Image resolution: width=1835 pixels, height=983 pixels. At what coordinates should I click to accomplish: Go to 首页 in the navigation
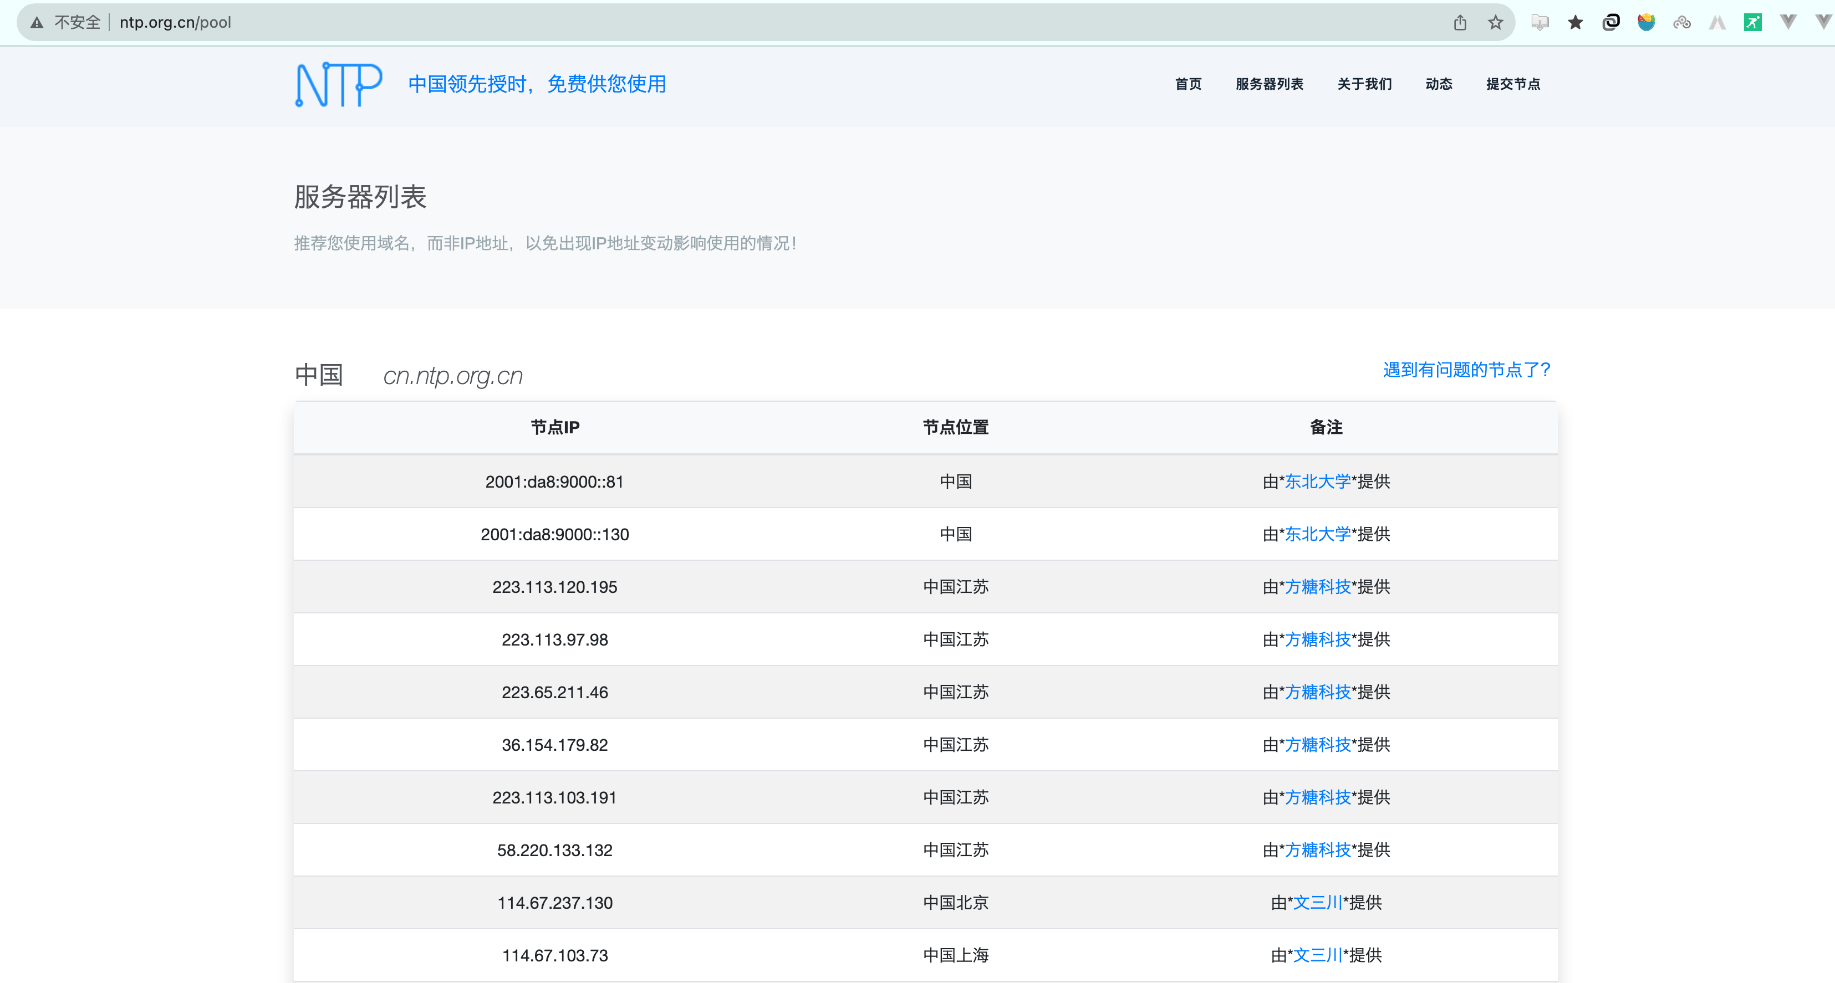[1187, 84]
